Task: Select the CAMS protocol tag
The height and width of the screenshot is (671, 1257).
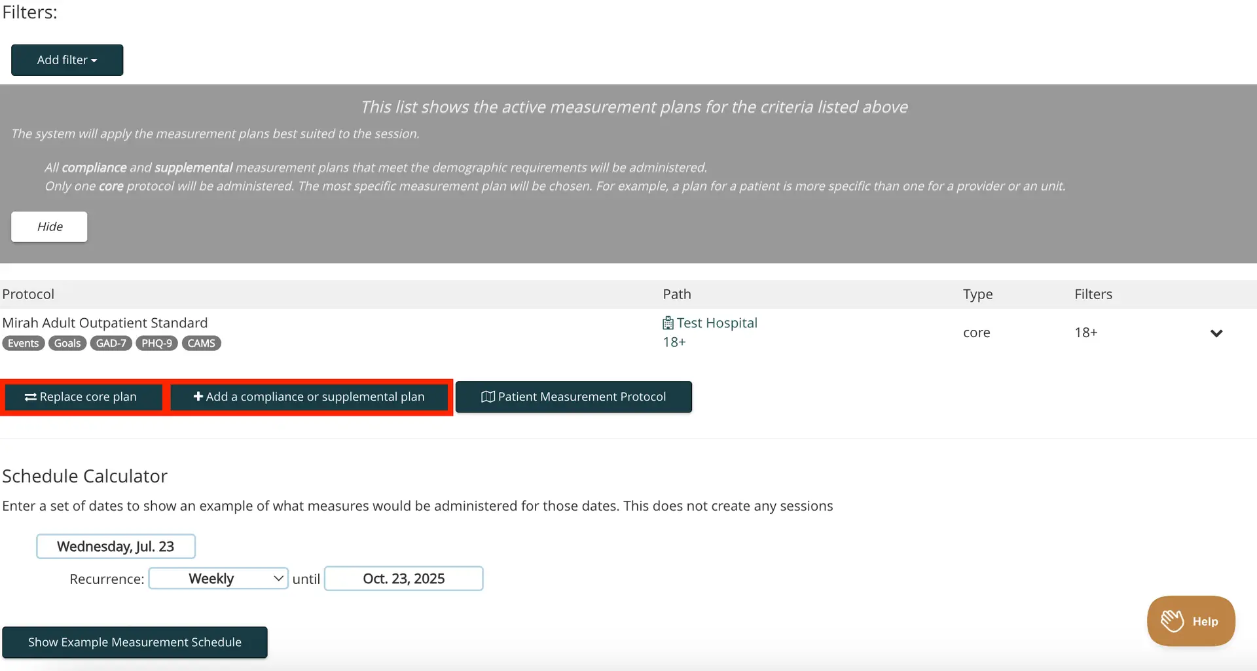Action: (201, 343)
